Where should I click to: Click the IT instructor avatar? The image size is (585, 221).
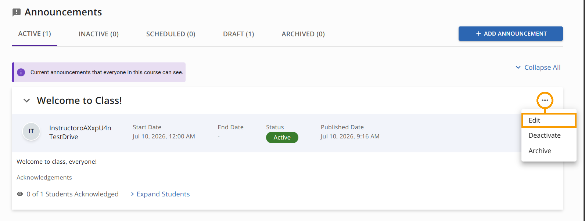31,131
